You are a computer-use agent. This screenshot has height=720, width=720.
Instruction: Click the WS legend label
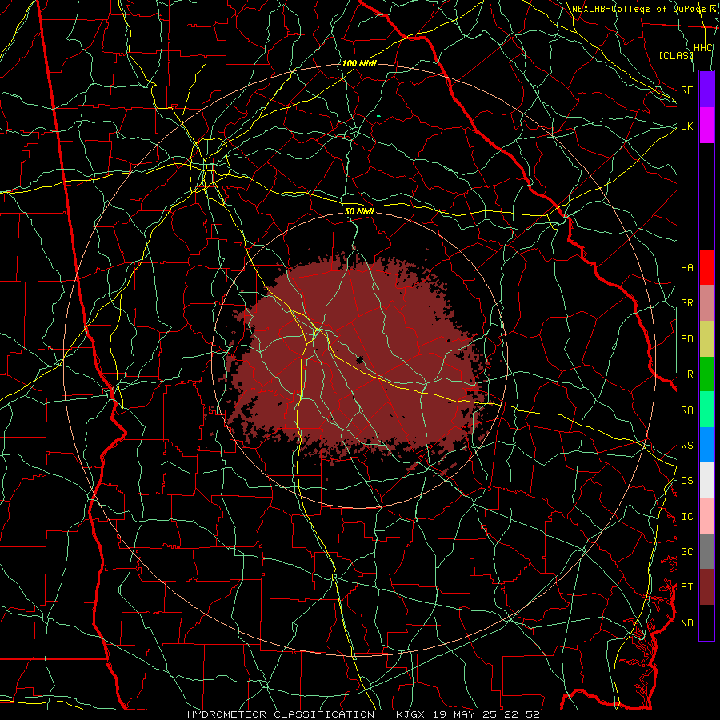(x=686, y=446)
